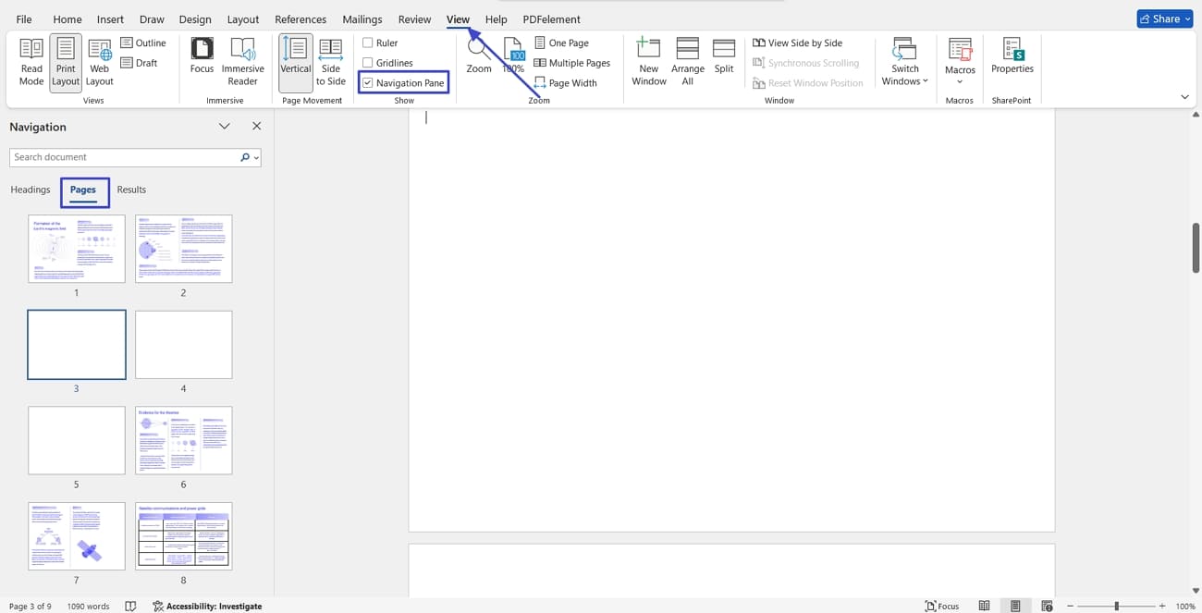The image size is (1202, 613).
Task: Switch to Read Mode view
Action: (x=31, y=60)
